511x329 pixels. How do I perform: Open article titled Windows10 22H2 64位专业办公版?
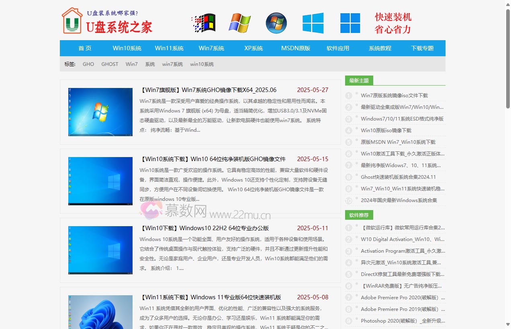coord(205,228)
